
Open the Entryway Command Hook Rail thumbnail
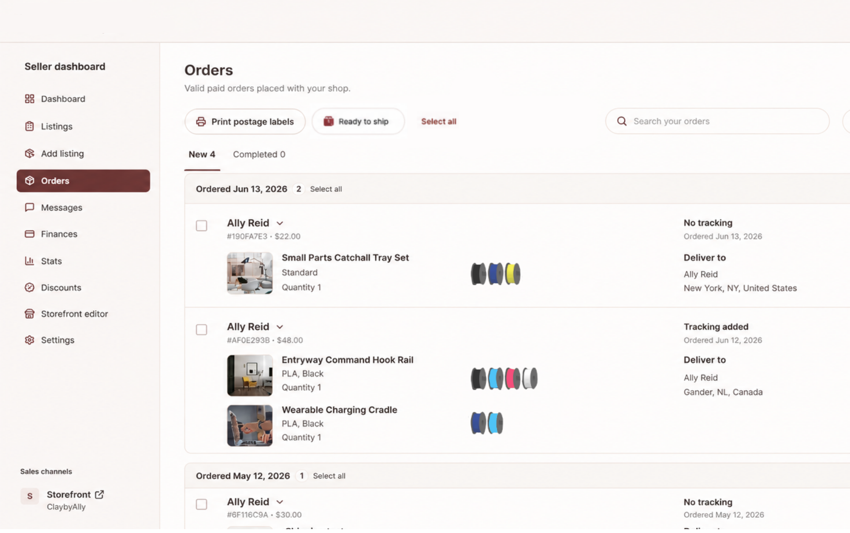[x=250, y=376]
